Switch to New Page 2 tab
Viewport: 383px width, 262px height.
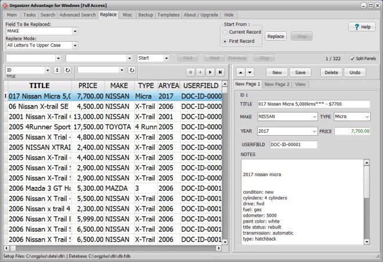[x=277, y=85]
